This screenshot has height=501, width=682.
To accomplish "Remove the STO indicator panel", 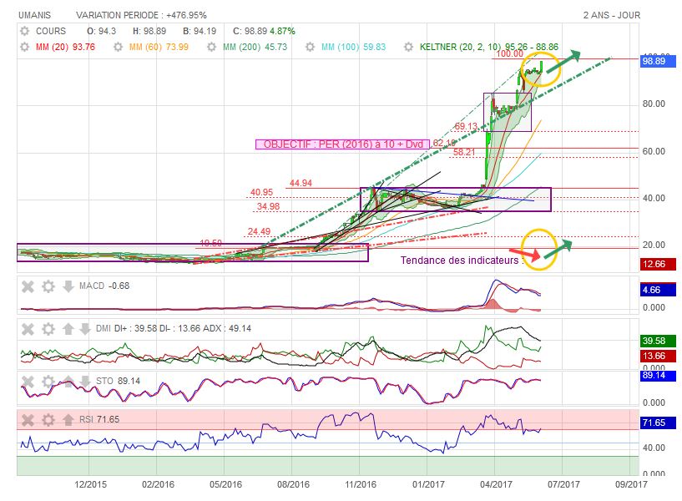I will click(28, 382).
